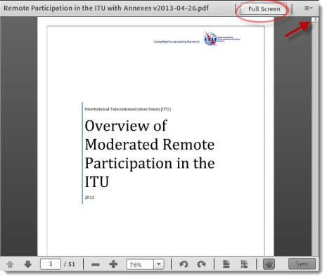Screen dimensions: 327x279
Task: Click the vertical scrollbar track
Action: point(315,138)
